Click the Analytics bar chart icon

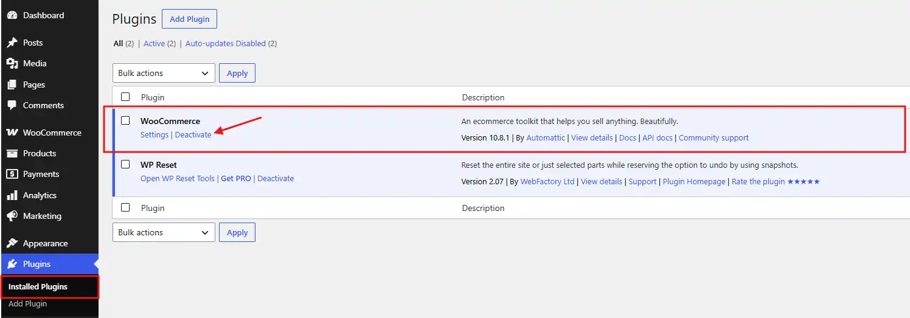pyautogui.click(x=12, y=195)
